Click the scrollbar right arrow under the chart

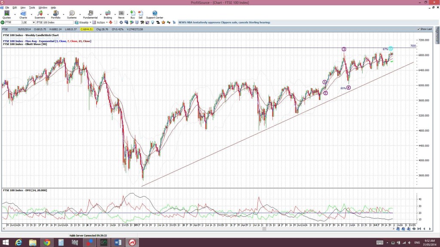coord(393,229)
